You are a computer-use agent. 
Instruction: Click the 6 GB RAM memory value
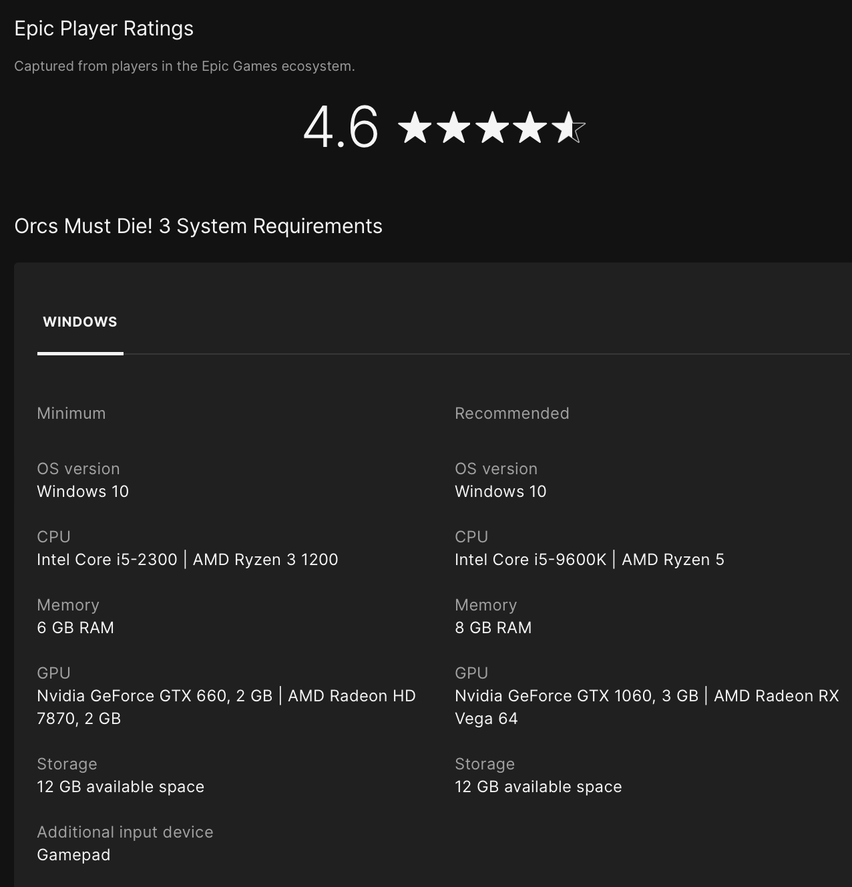pyautogui.click(x=75, y=628)
